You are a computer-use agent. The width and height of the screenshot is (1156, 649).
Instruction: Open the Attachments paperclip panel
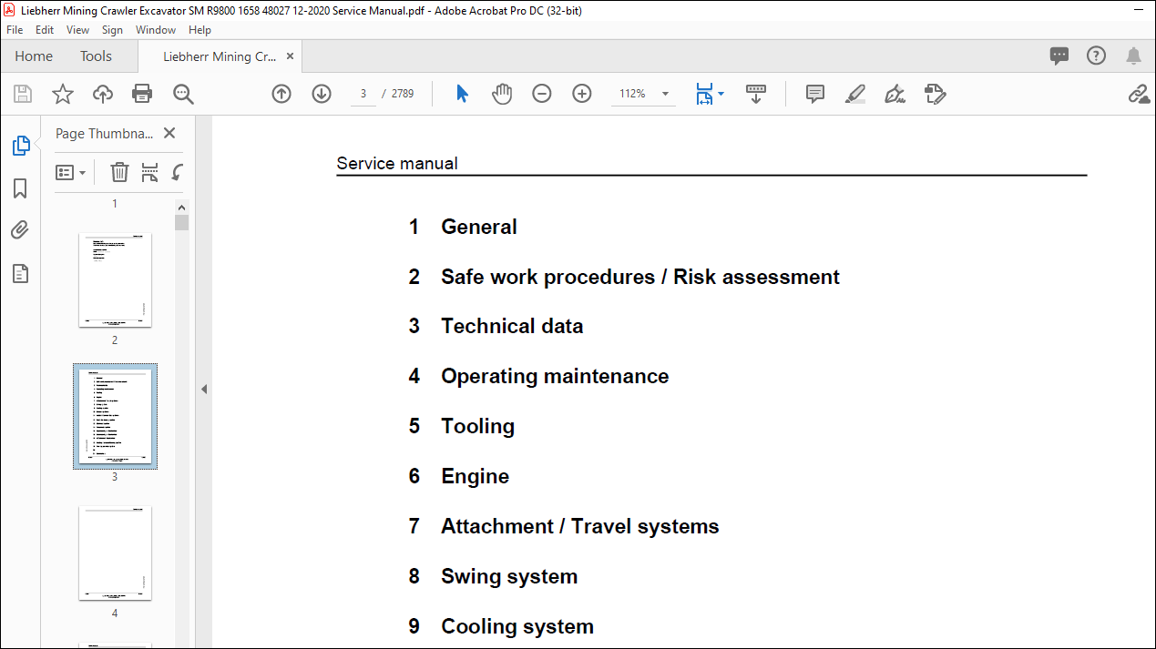(x=20, y=230)
